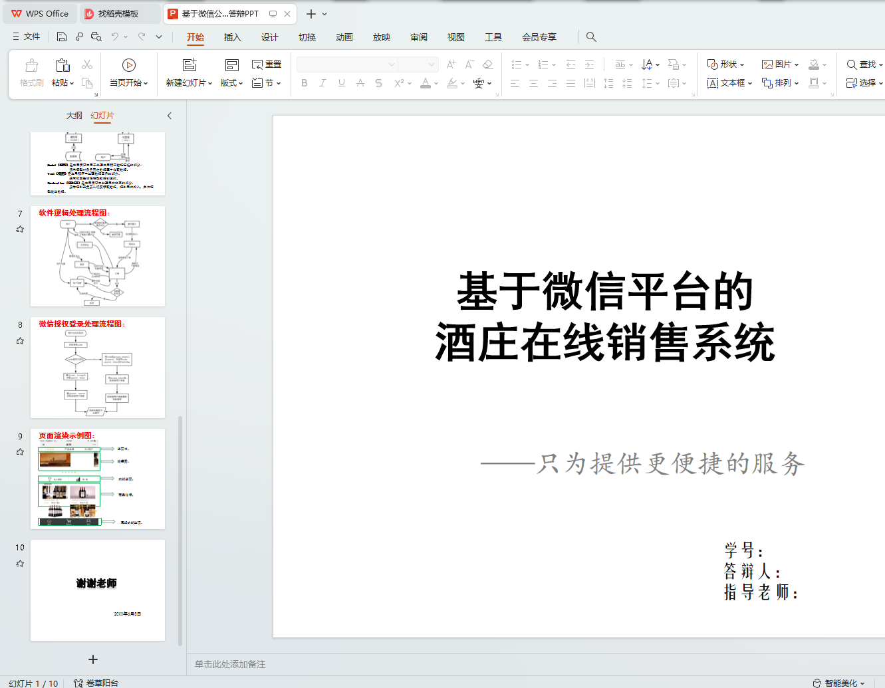
Task: Click the notes field 单击此处添加备注
Action: pos(230,664)
